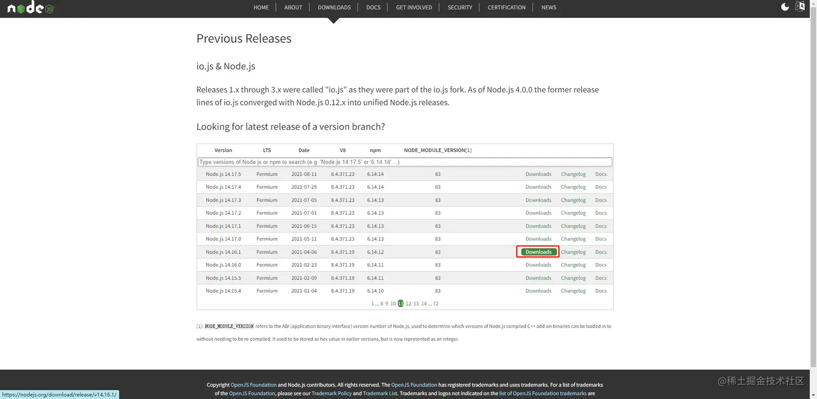Click the Downloads button for Node.js 14.16.1

(x=539, y=252)
